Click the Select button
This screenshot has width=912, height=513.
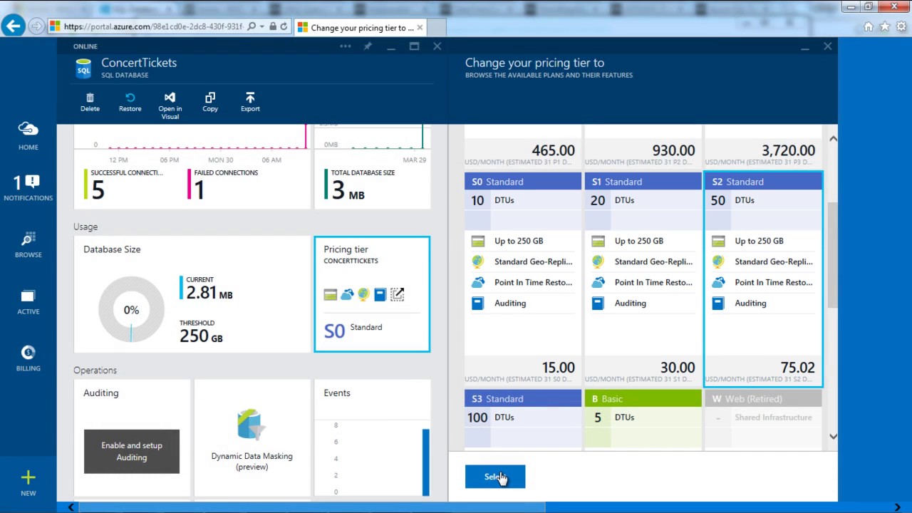click(x=495, y=477)
